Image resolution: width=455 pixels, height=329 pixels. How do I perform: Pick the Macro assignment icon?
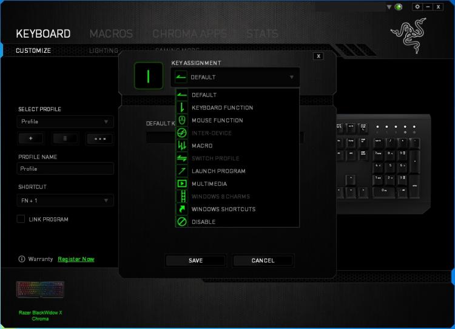point(182,146)
